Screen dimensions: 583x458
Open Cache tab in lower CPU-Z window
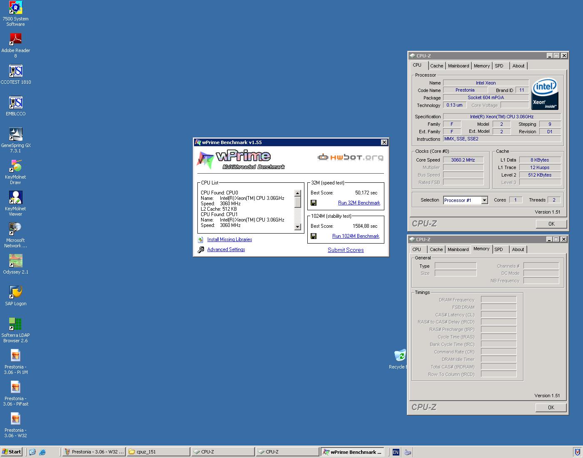(436, 249)
